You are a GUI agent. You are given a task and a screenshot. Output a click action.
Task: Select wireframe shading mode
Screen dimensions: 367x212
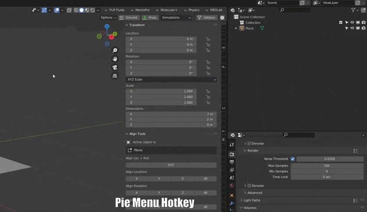[x=76, y=10]
